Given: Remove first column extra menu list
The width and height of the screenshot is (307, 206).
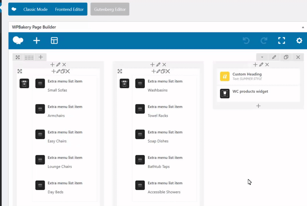Looking at the screenshot, I should click(68, 71).
